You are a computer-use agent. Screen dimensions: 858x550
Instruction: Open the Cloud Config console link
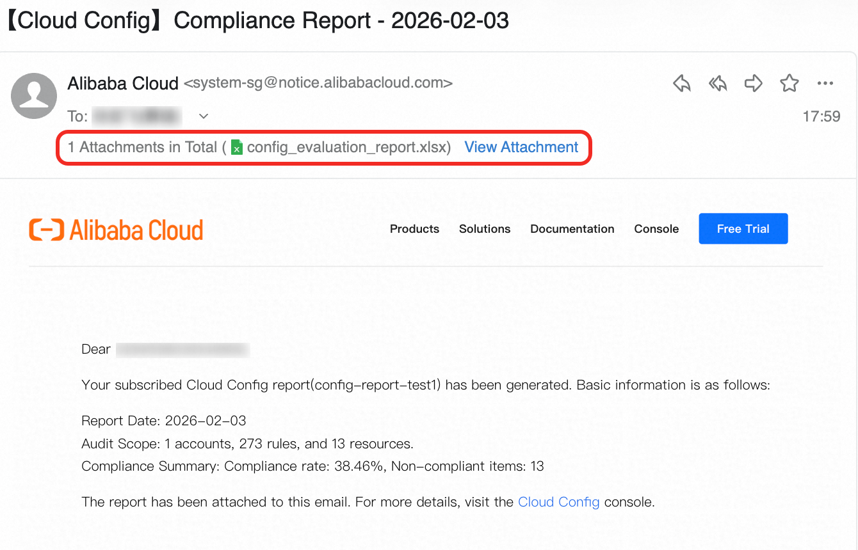559,502
